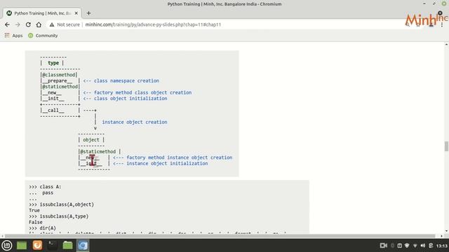Screen dimensions: 449x252
Task: Click the video recording tray icon
Action: [x=384, y=246]
